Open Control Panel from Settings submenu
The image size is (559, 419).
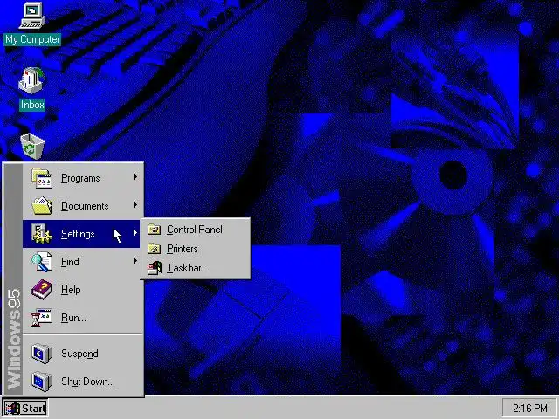tap(196, 230)
